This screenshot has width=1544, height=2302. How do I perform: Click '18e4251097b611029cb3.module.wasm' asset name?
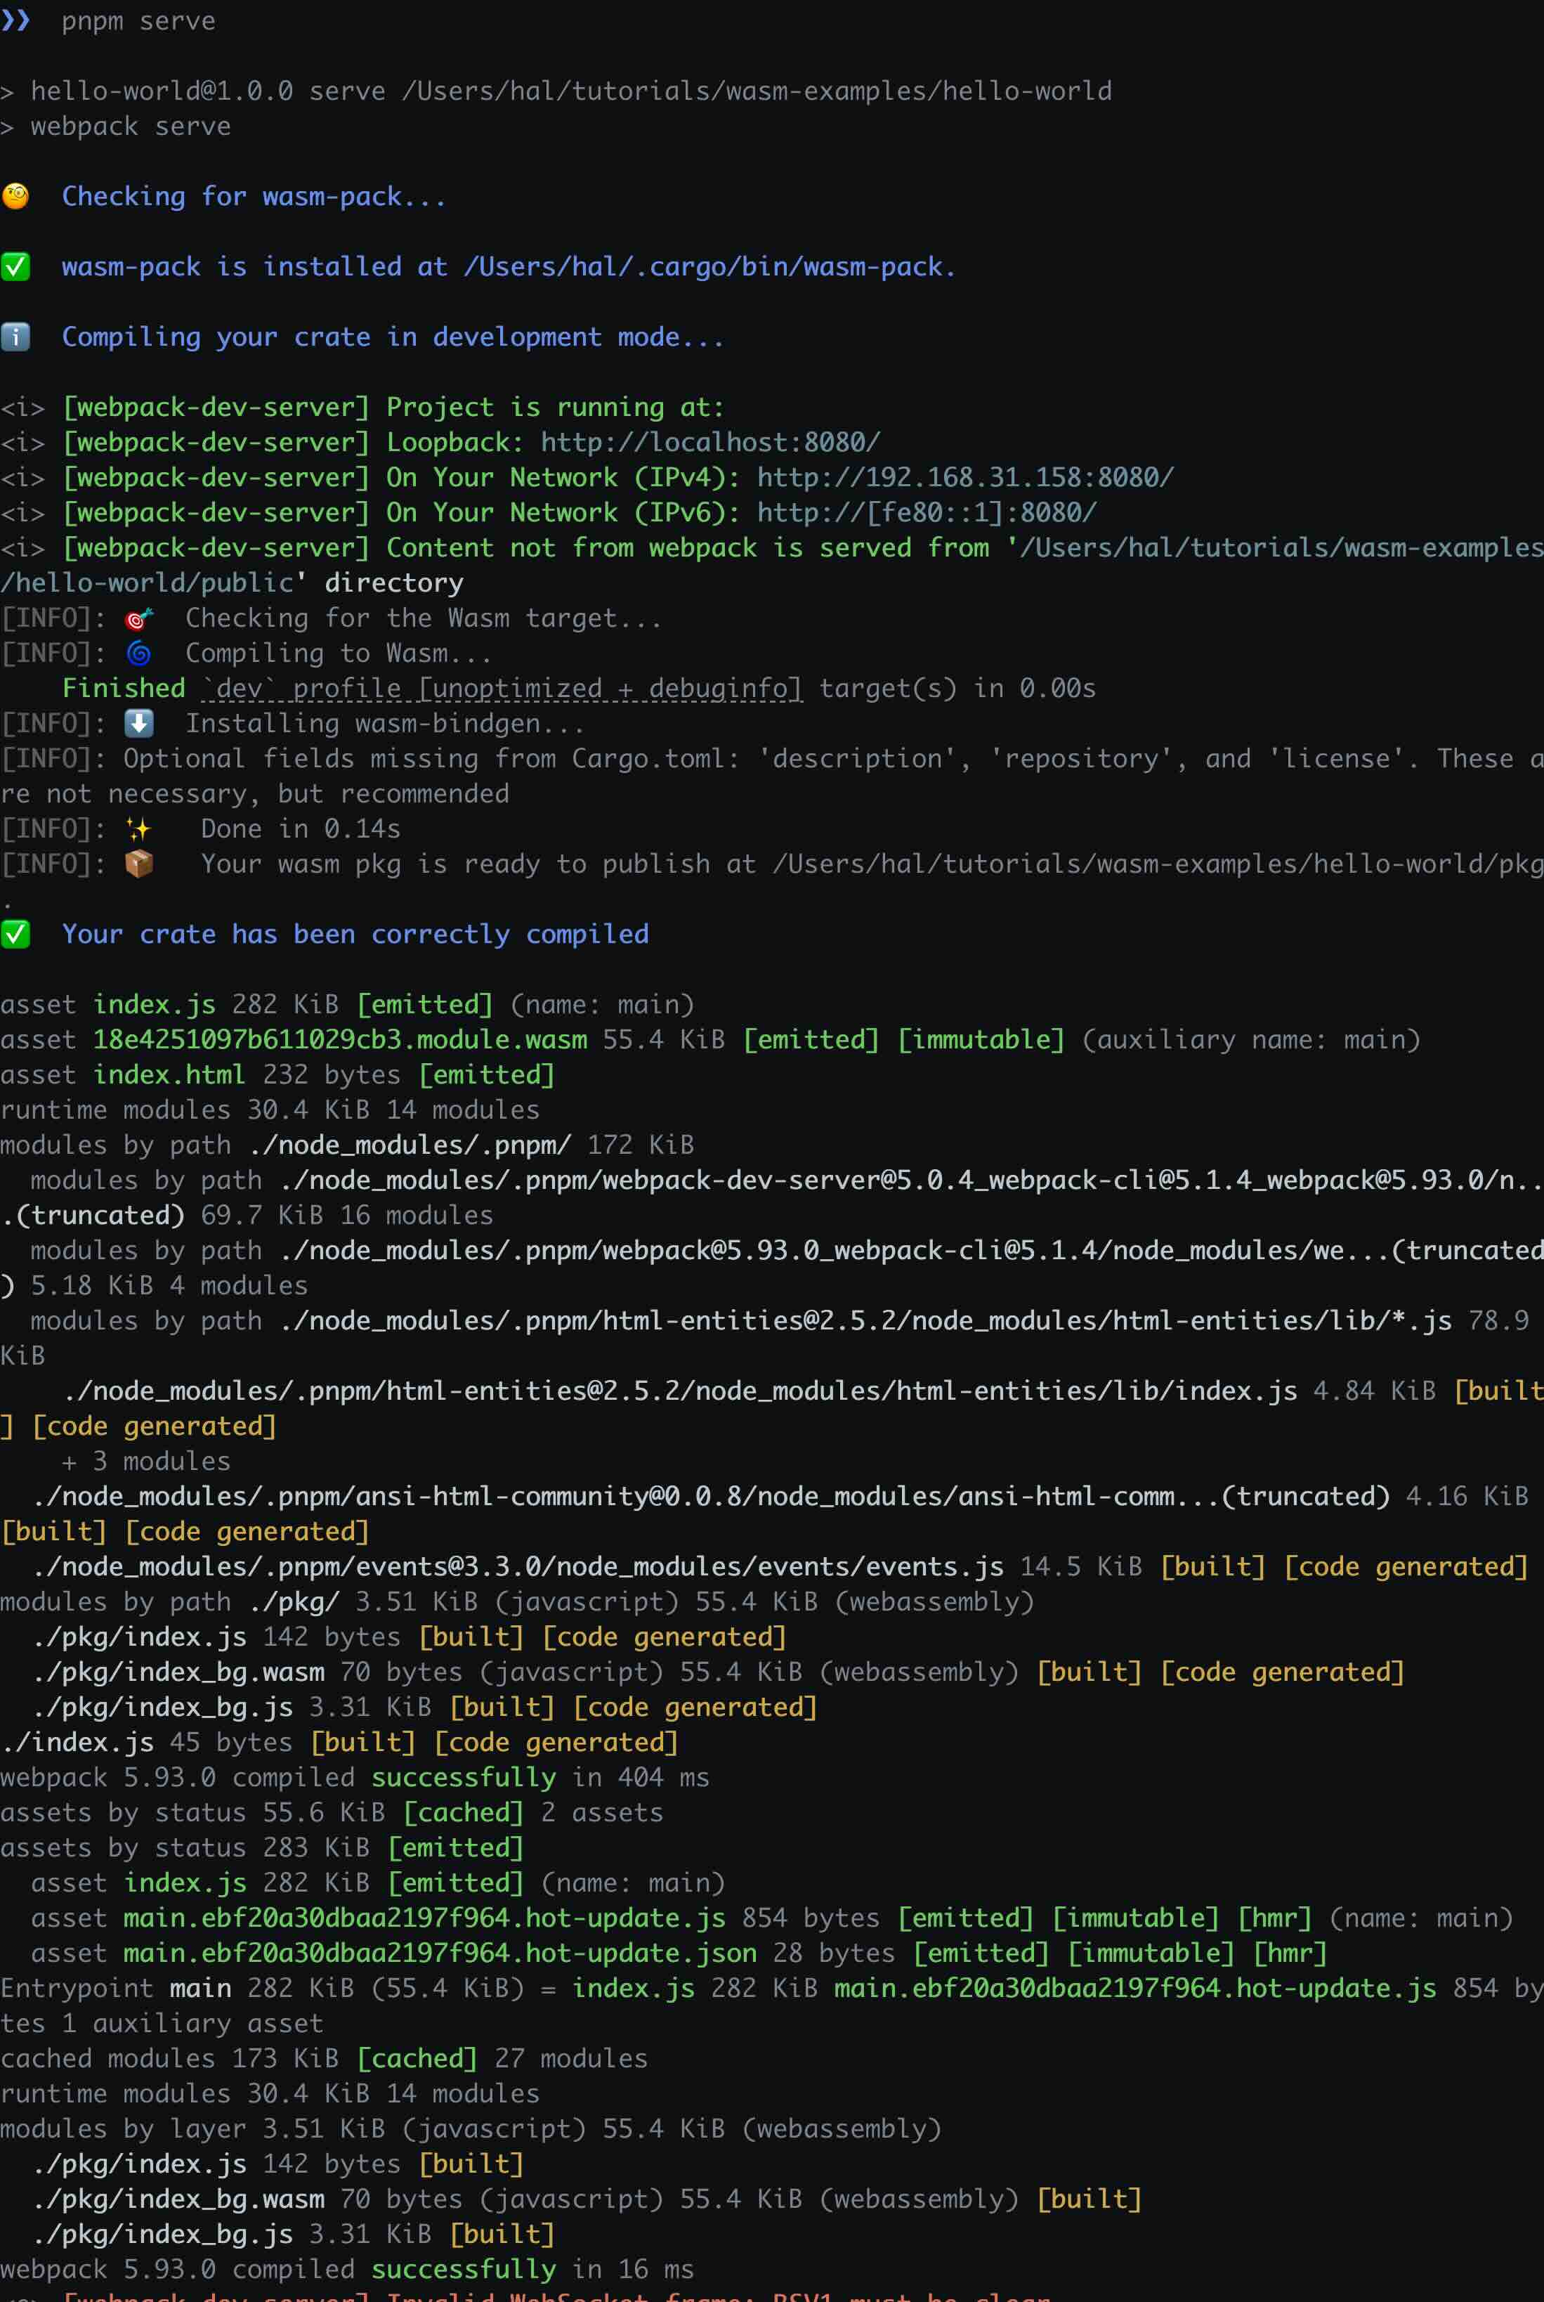pos(340,1040)
